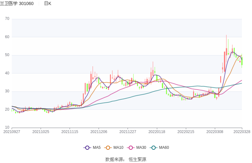The height and width of the screenshot is (163, 252).
Task: Select the 日K chart period label
Action: pyautogui.click(x=48, y=3)
